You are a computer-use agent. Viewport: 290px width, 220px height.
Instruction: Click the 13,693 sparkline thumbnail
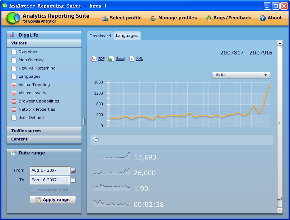click(x=112, y=156)
